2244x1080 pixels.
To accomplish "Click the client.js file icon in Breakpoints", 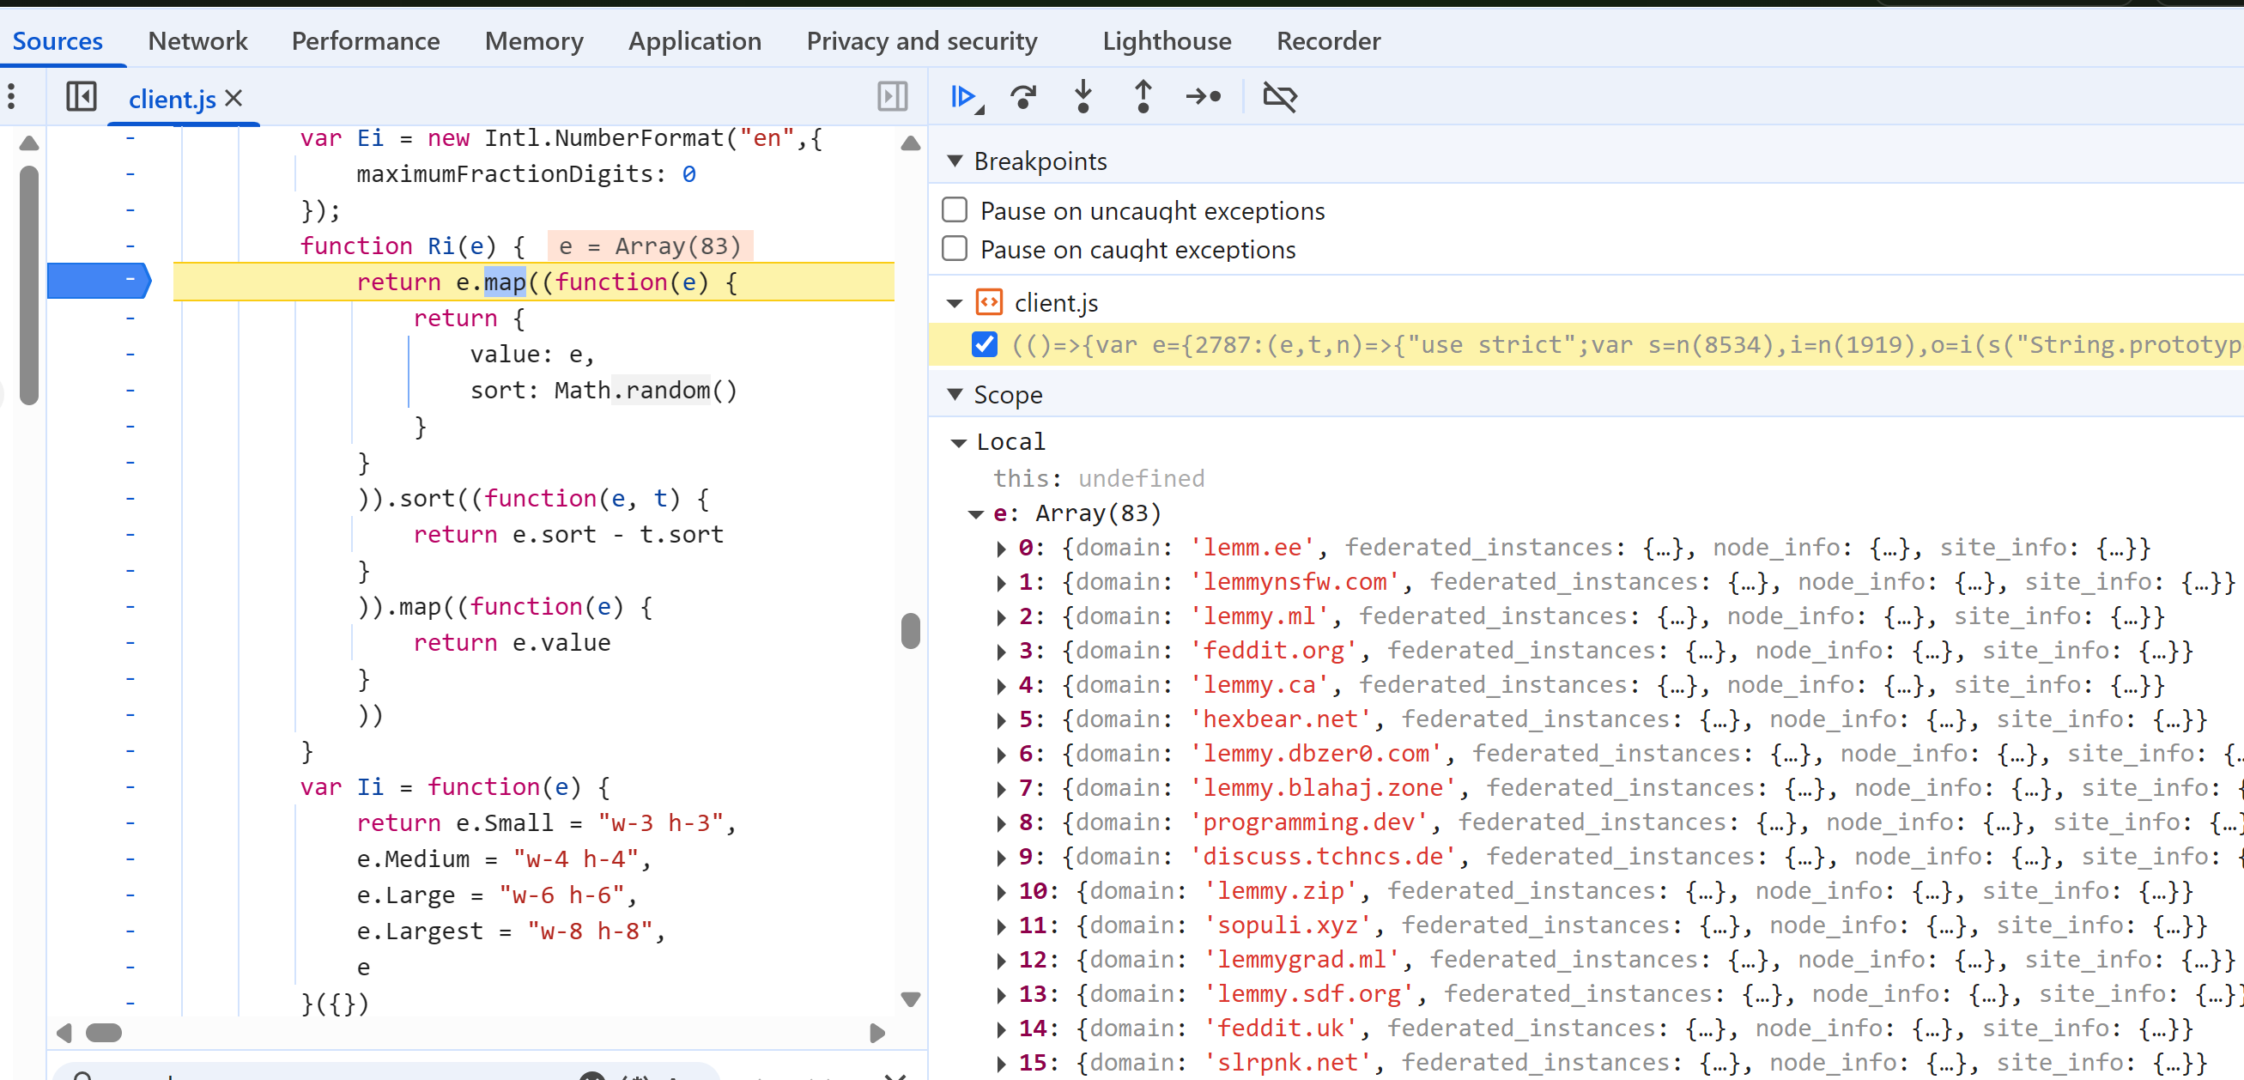I will coord(989,302).
